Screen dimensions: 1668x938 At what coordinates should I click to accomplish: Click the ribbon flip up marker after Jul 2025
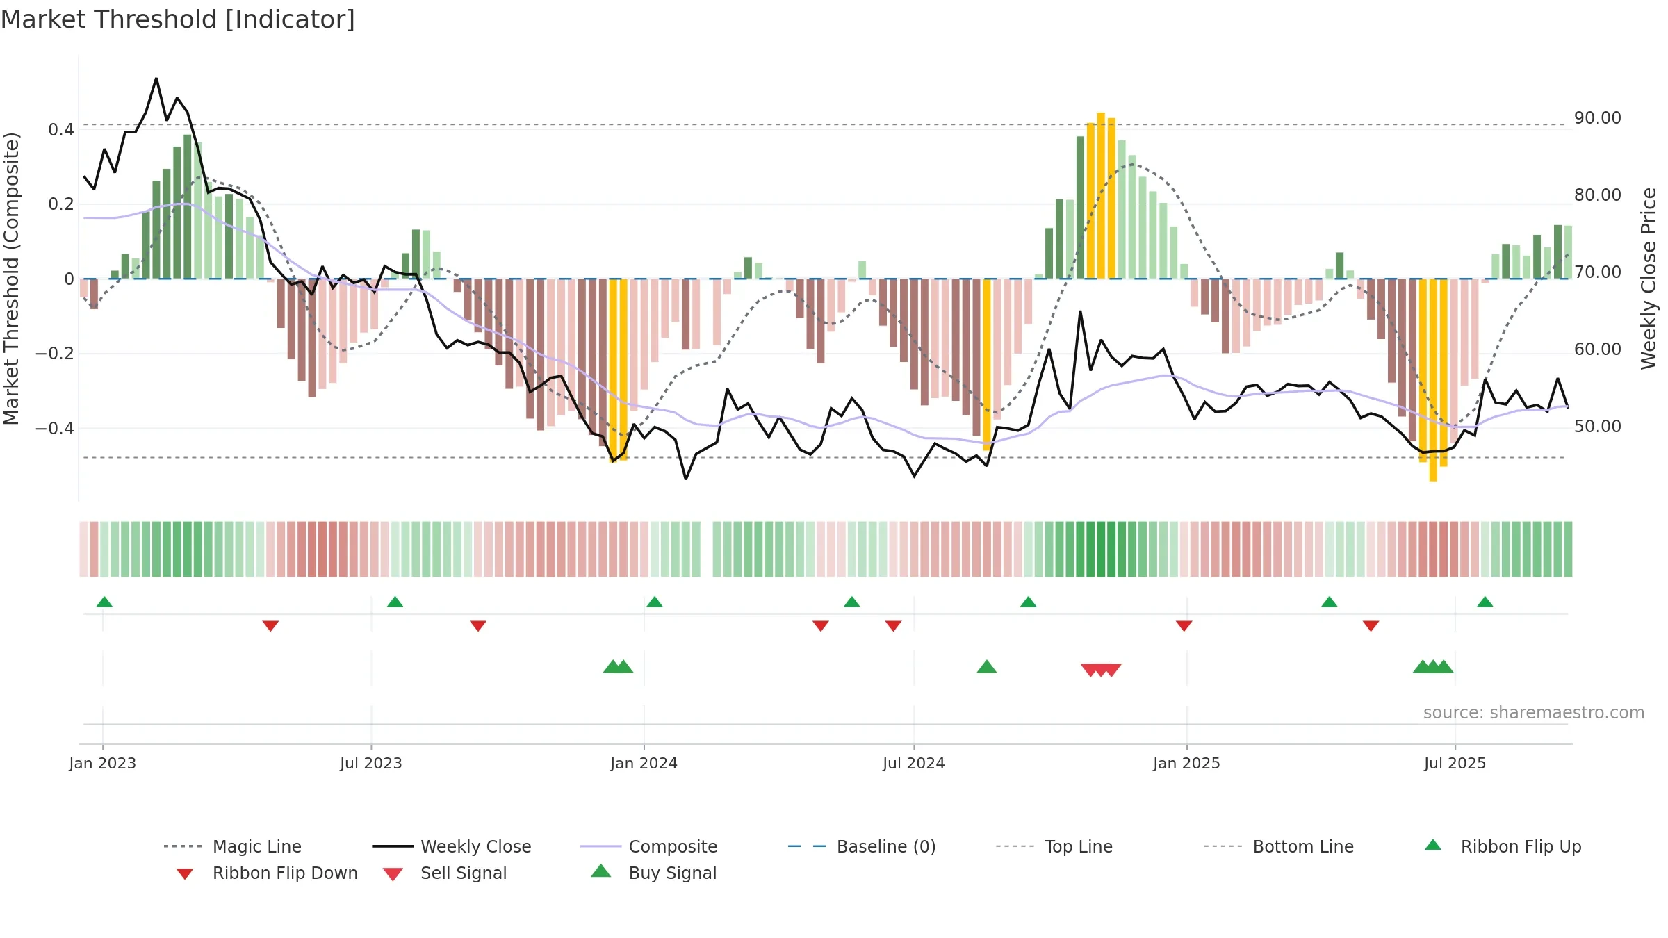[x=1485, y=602]
